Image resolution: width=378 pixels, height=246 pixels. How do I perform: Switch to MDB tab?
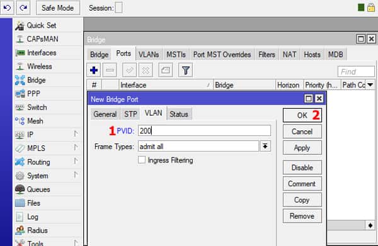click(x=335, y=55)
